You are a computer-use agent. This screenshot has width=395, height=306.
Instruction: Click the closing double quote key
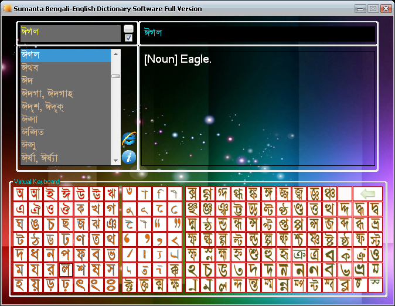point(175,225)
